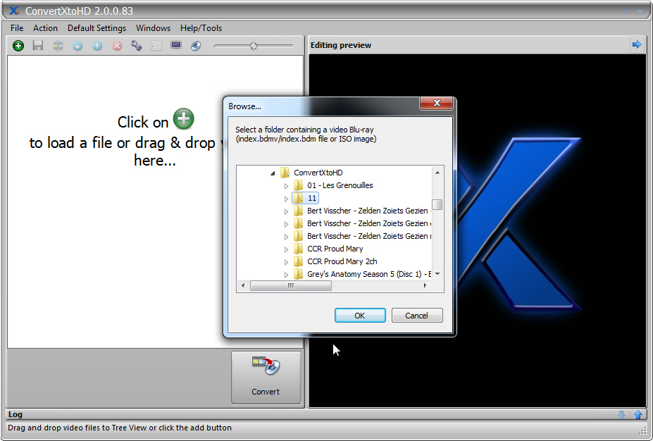This screenshot has height=441, width=653.
Task: Select the CCR Proud Mary 2ch folder
Action: coord(342,261)
